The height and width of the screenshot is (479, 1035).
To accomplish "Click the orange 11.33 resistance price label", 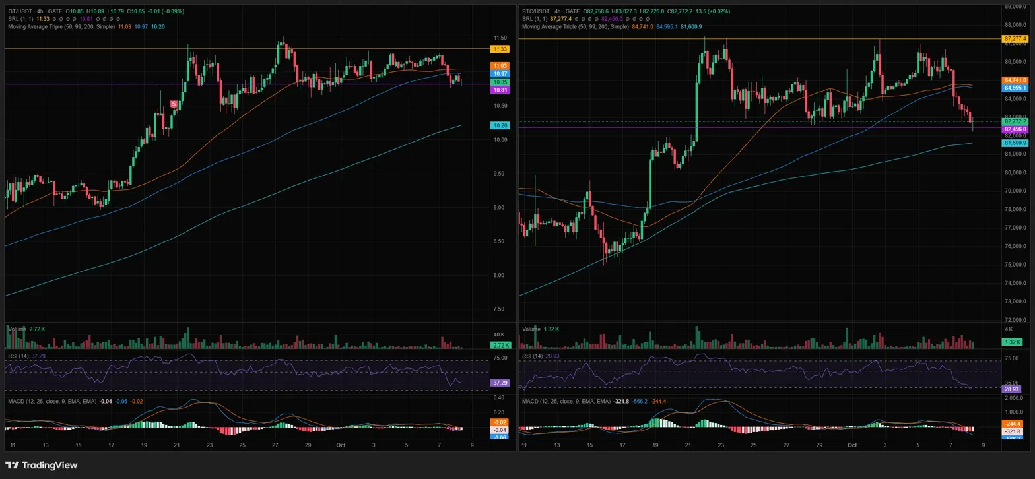I will [500, 49].
